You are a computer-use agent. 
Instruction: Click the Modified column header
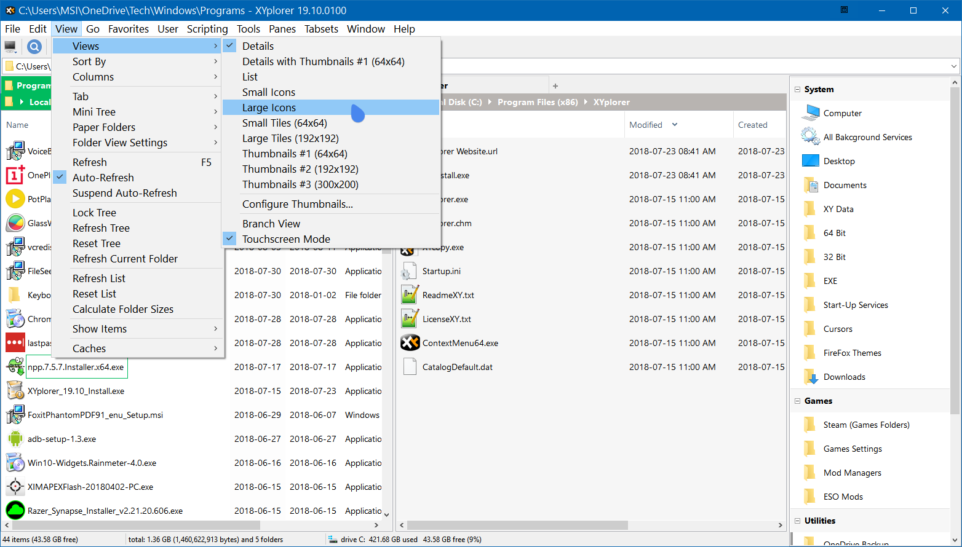pyautogui.click(x=678, y=125)
